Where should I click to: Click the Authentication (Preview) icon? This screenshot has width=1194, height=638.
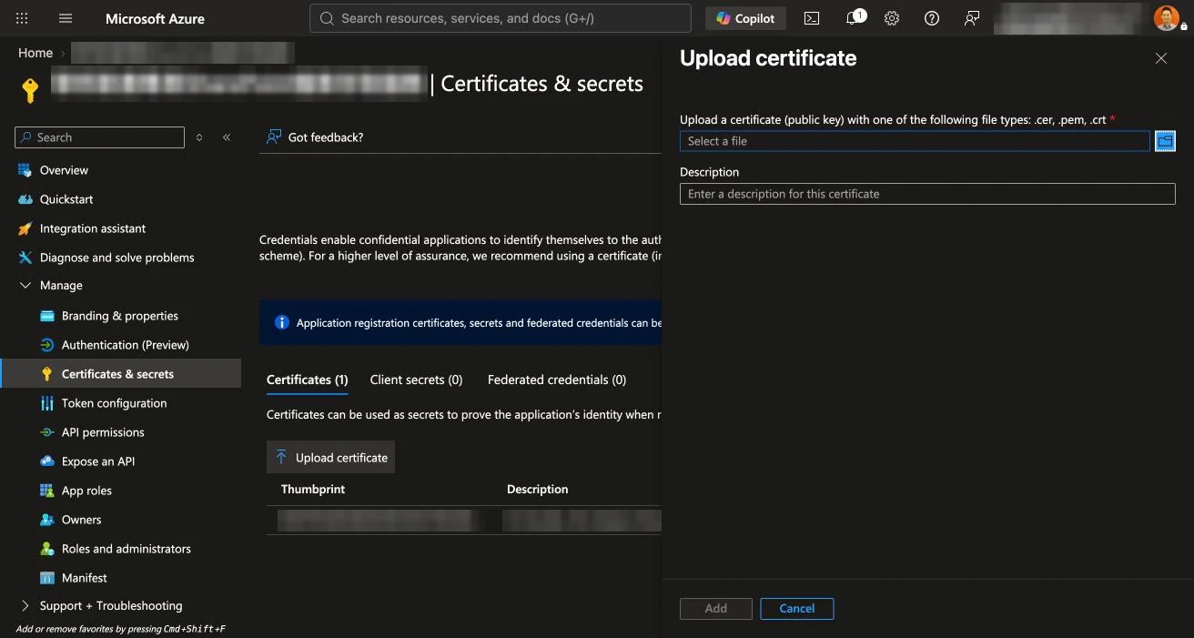click(x=47, y=345)
